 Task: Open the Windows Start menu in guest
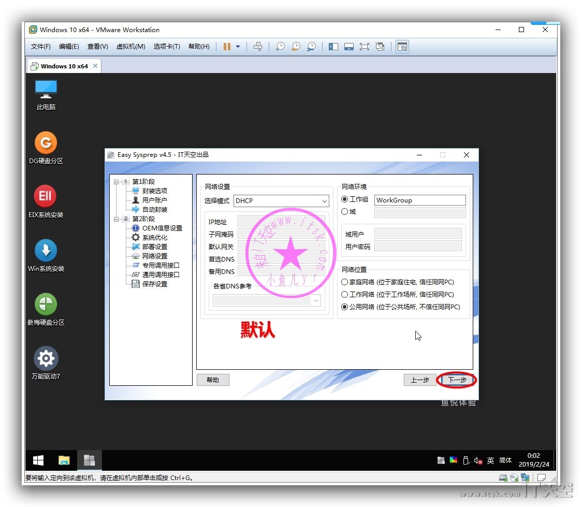coord(38,460)
